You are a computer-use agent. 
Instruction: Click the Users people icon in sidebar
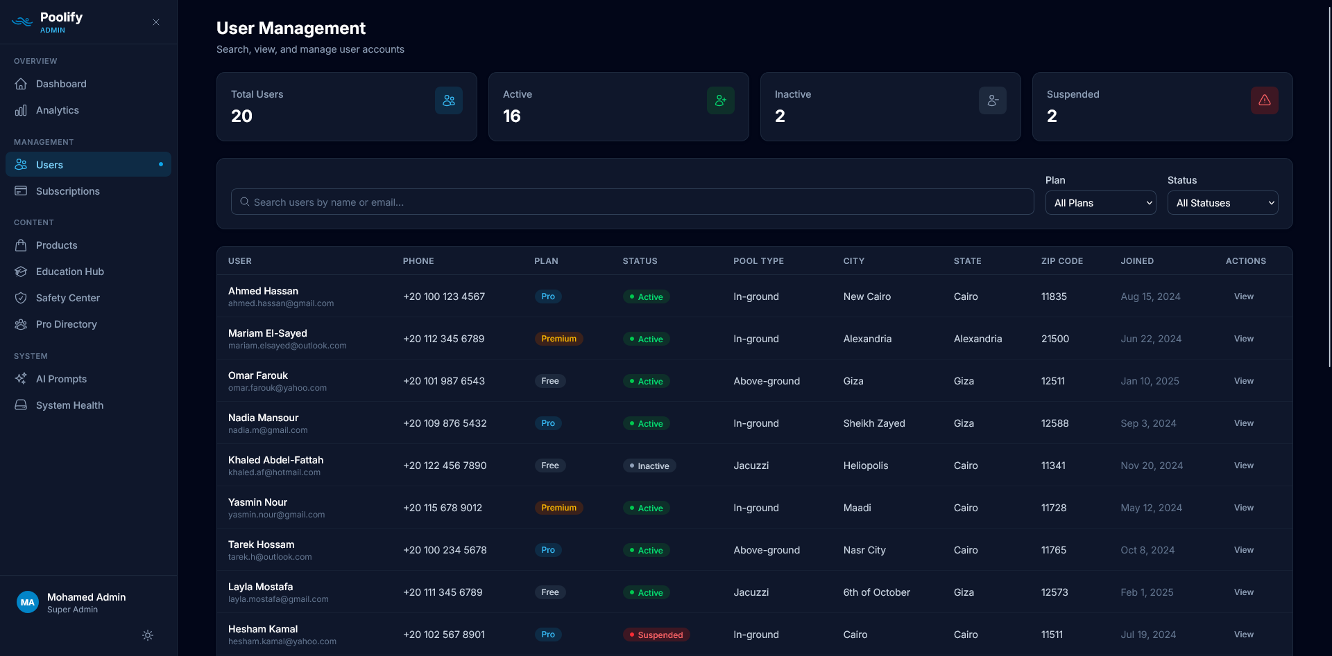(x=21, y=164)
